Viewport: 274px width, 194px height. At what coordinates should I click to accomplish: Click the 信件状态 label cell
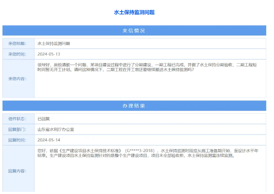pos(19,119)
